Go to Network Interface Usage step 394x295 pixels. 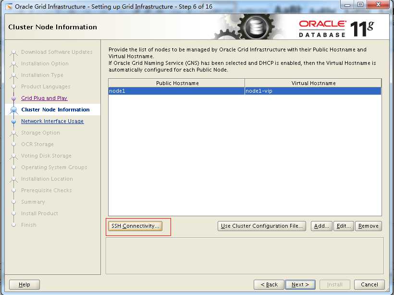pyautogui.click(x=52, y=121)
